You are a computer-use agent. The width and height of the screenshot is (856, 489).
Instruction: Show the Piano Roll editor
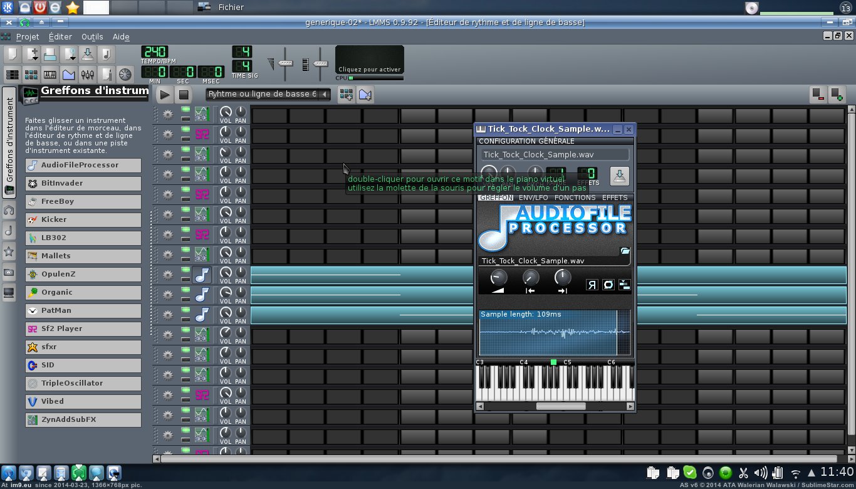tap(50, 75)
